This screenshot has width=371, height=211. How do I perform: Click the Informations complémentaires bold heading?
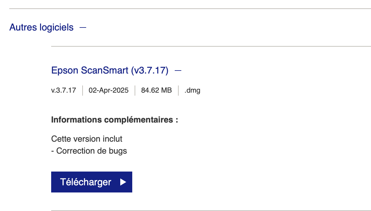pos(115,120)
